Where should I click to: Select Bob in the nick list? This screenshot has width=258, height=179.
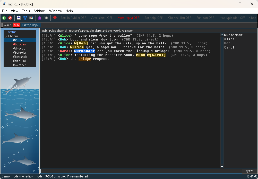(x=227, y=43)
